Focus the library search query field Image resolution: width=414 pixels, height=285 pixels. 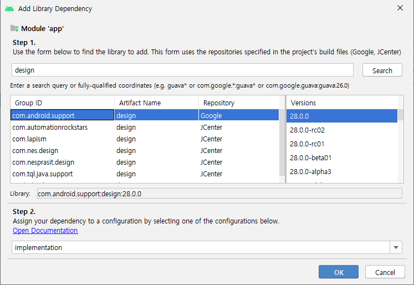click(x=182, y=70)
